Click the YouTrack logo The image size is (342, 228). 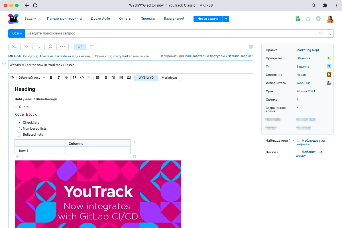13,19
